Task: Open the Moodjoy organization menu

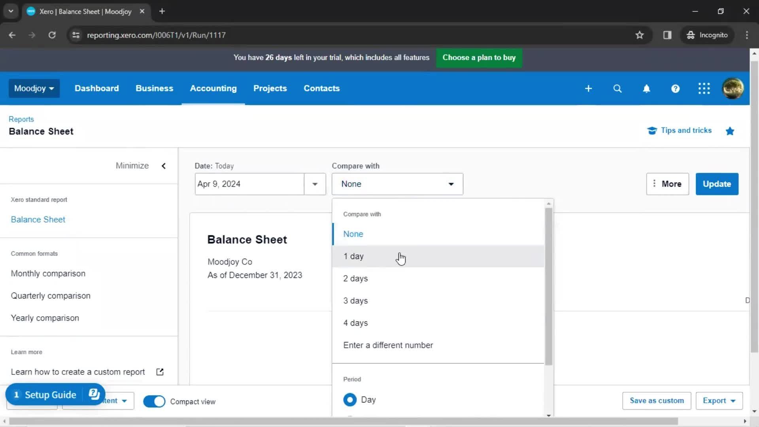Action: click(x=34, y=88)
